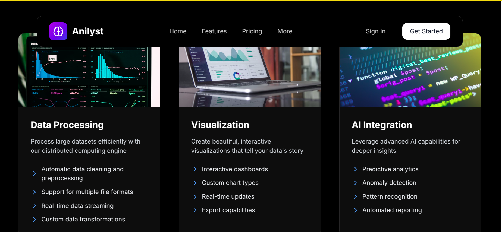Go to the Home nav link
502x232 pixels.
pos(178,31)
